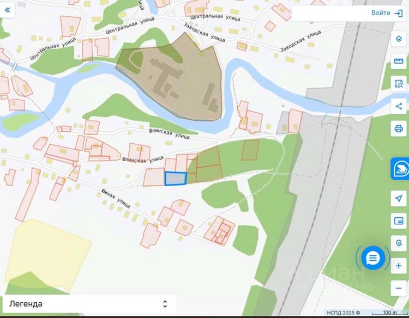Open the map layers panel
Image resolution: width=409 pixels, height=318 pixels.
[x=399, y=39]
